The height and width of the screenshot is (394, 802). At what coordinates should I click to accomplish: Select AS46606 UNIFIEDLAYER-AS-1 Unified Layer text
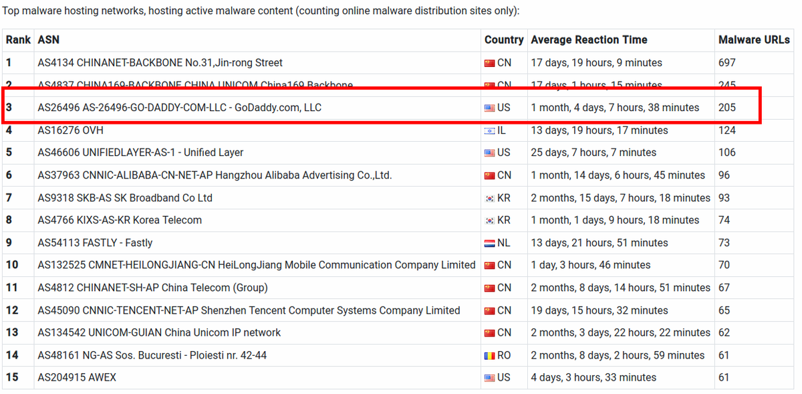[141, 153]
